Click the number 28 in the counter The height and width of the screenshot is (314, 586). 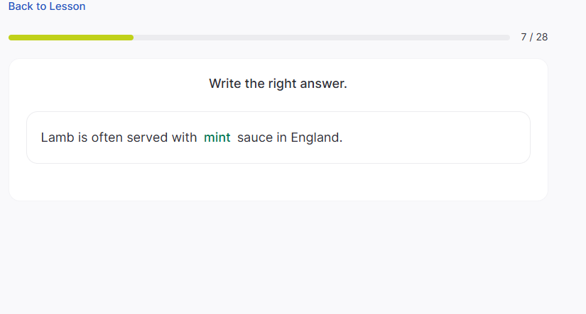tap(542, 37)
